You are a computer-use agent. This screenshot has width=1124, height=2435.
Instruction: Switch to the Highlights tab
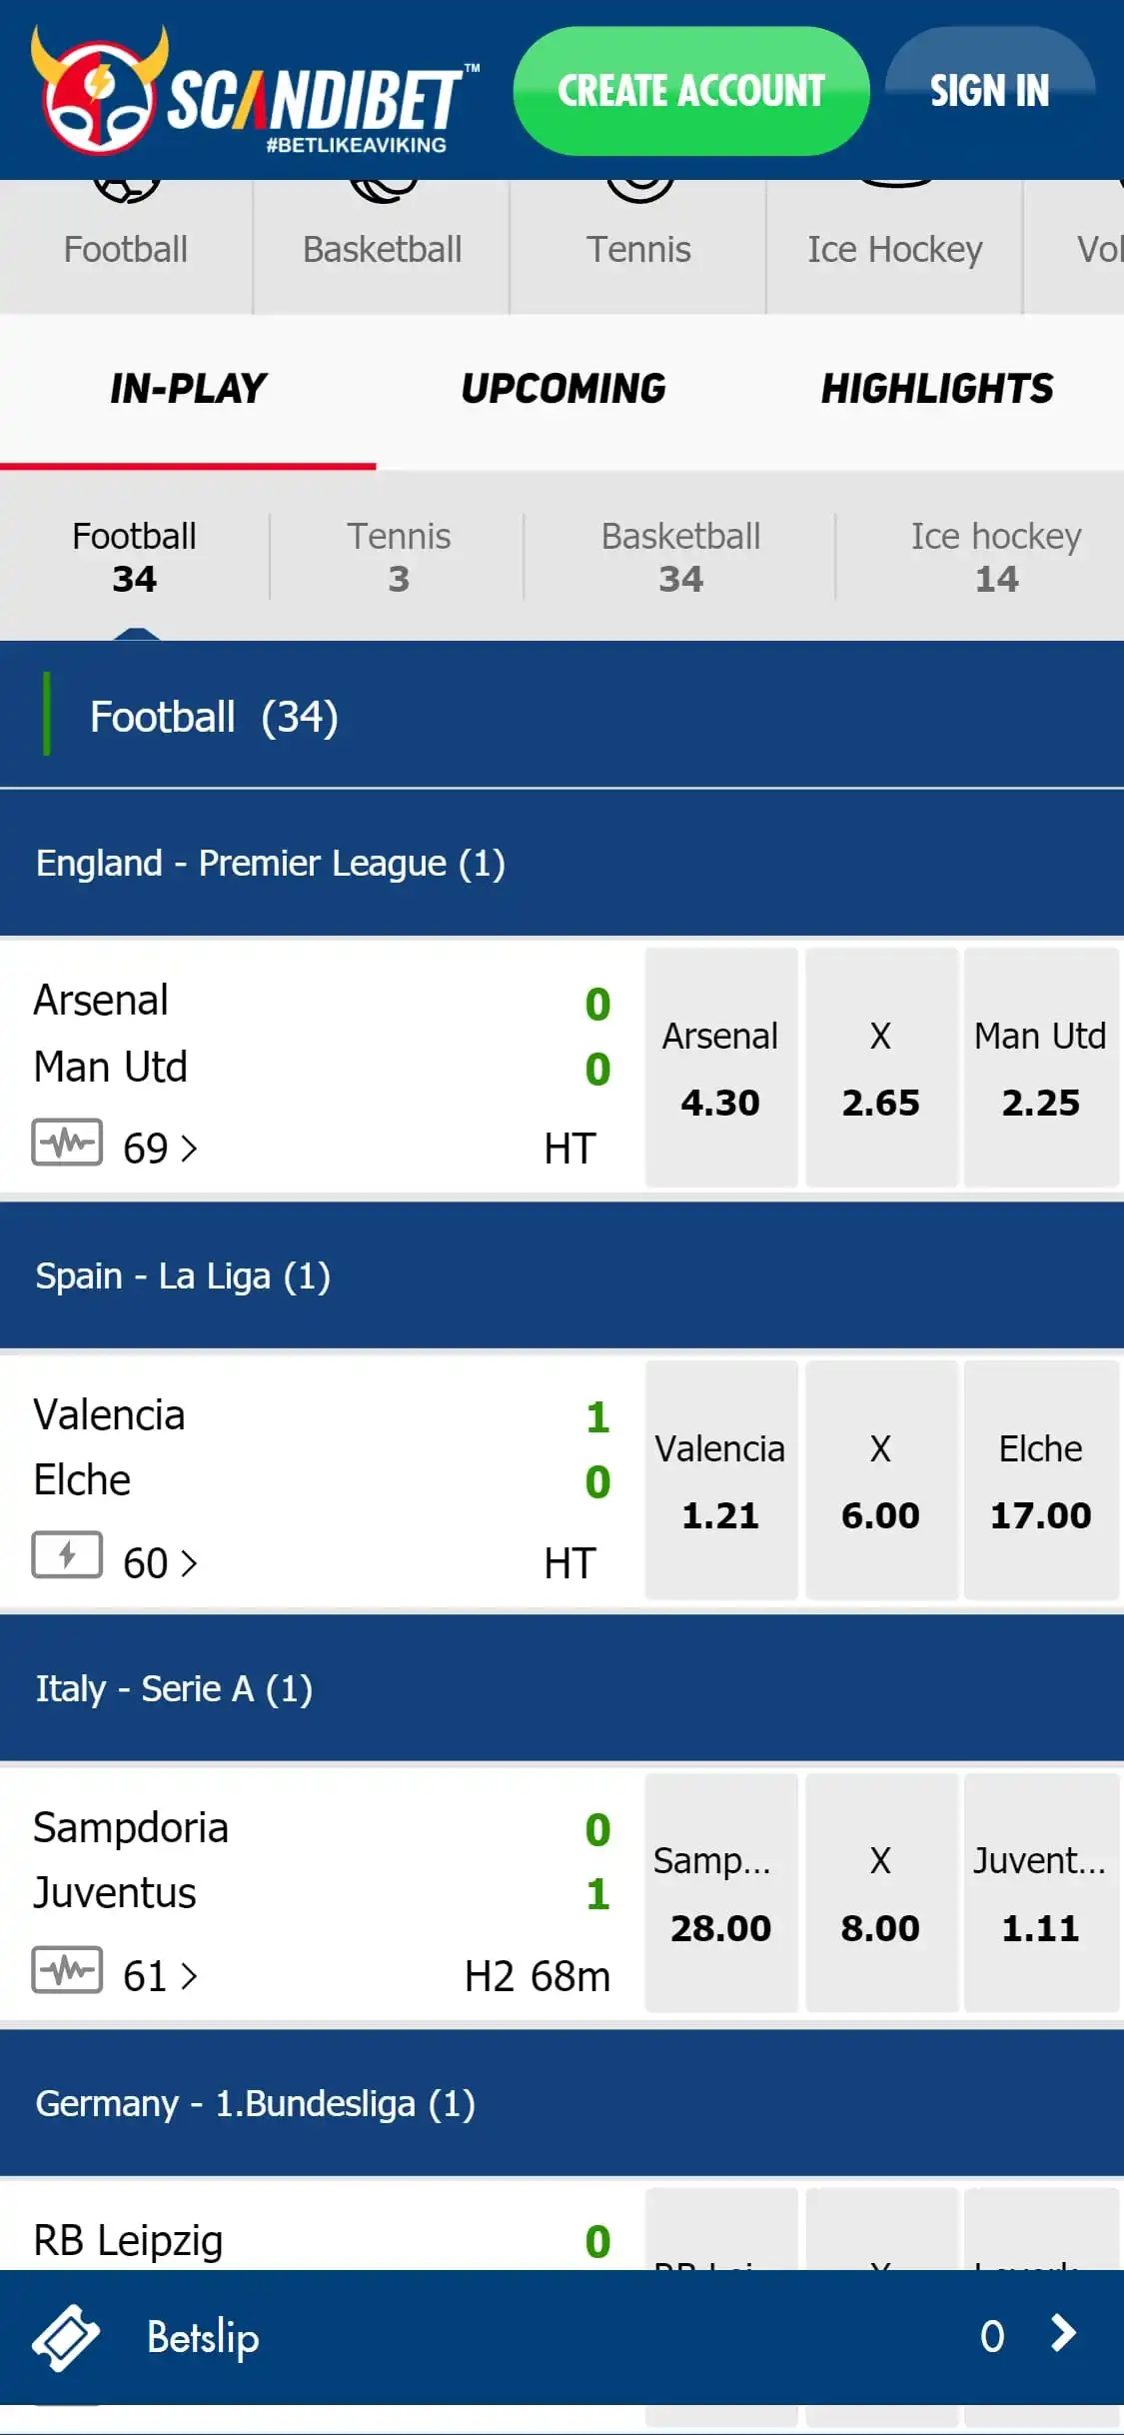[936, 389]
